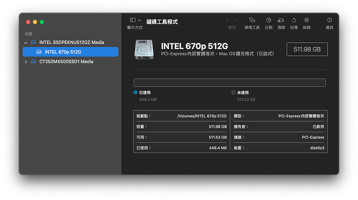Click the 連線 value PCI-Express
This screenshot has height=200, width=358.
tap(313, 137)
